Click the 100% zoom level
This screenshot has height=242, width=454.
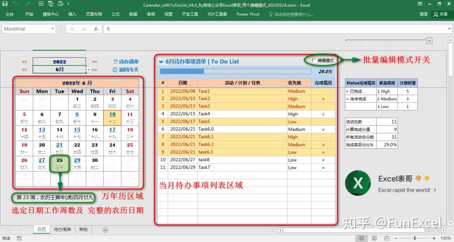click(x=445, y=238)
